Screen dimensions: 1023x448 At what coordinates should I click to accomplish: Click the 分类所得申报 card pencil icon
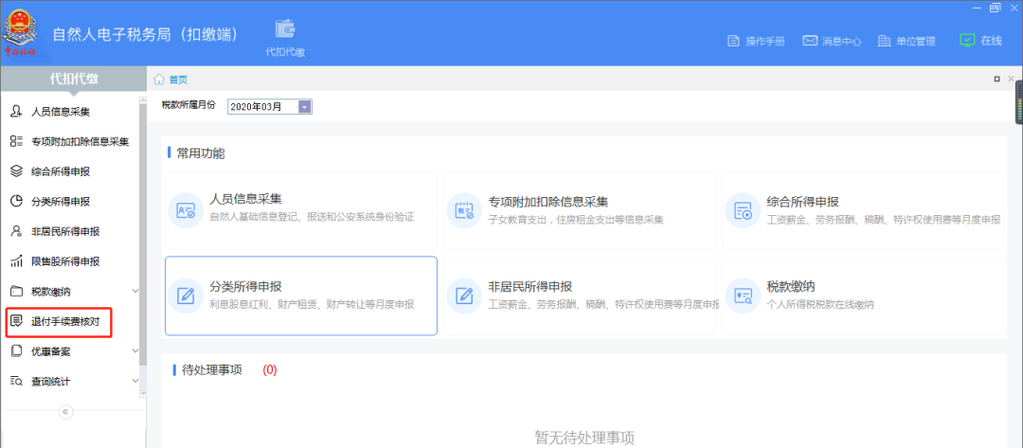click(x=186, y=296)
